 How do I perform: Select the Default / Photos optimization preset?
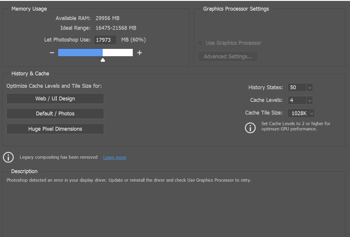point(55,113)
